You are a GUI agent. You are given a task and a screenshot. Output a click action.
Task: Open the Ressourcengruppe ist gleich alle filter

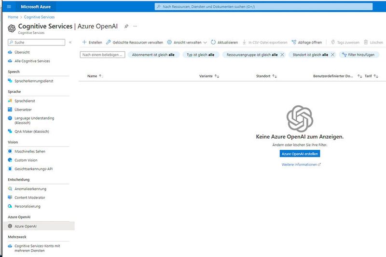click(x=252, y=55)
